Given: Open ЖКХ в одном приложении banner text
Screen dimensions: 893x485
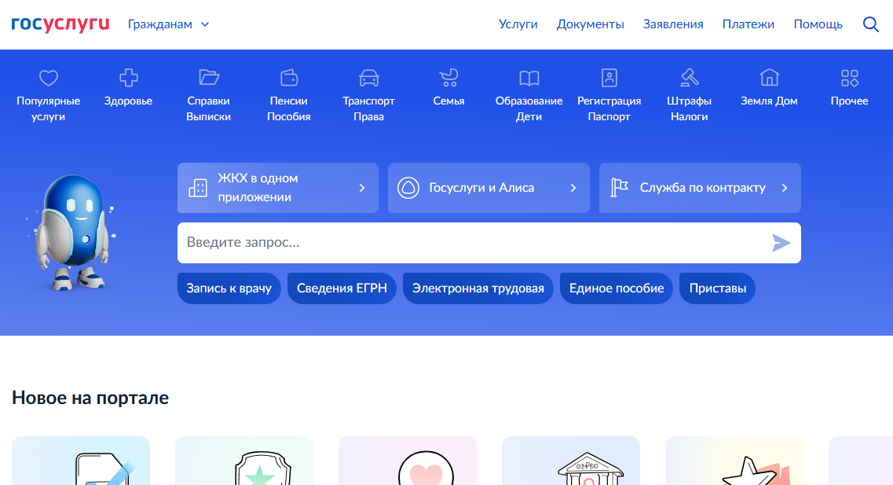Looking at the screenshot, I should click(x=258, y=188).
